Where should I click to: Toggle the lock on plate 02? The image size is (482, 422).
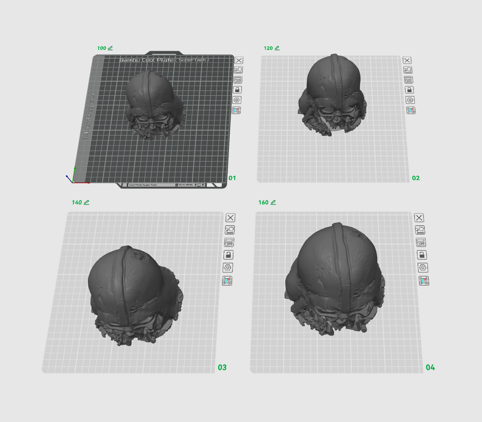(409, 90)
